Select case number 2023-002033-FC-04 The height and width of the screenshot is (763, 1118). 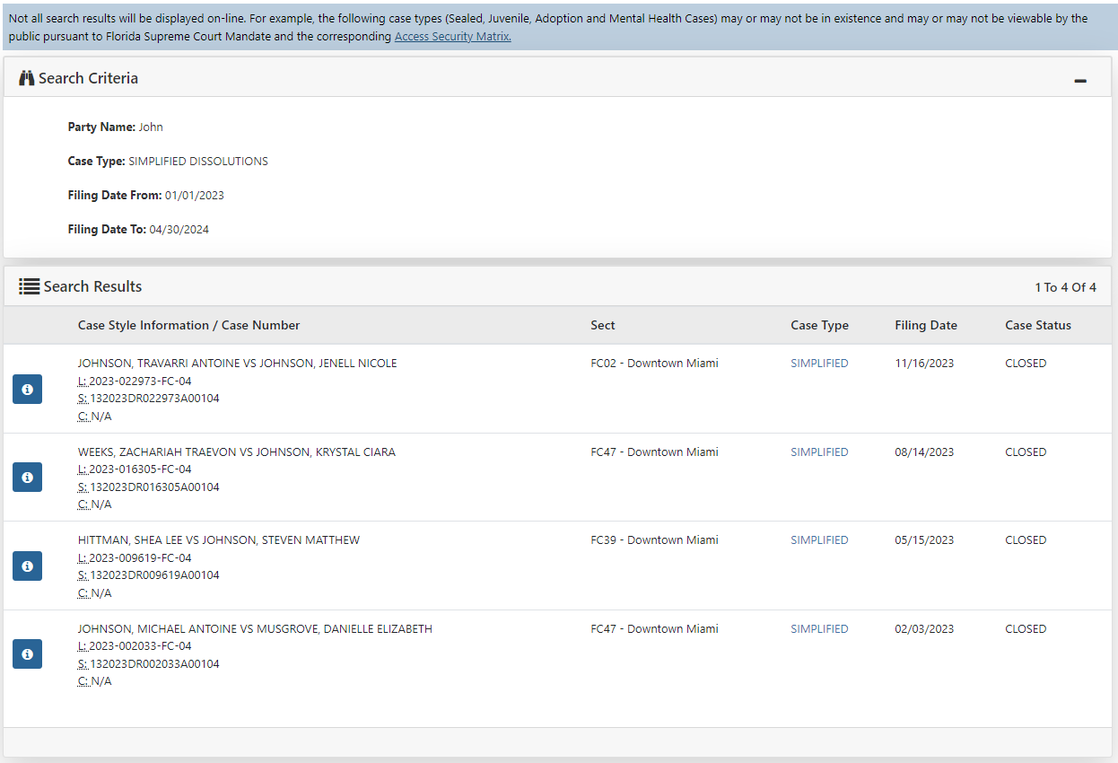140,646
